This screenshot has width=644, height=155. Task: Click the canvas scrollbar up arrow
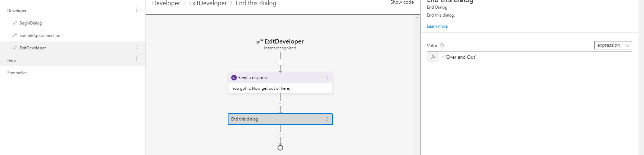(417, 17)
